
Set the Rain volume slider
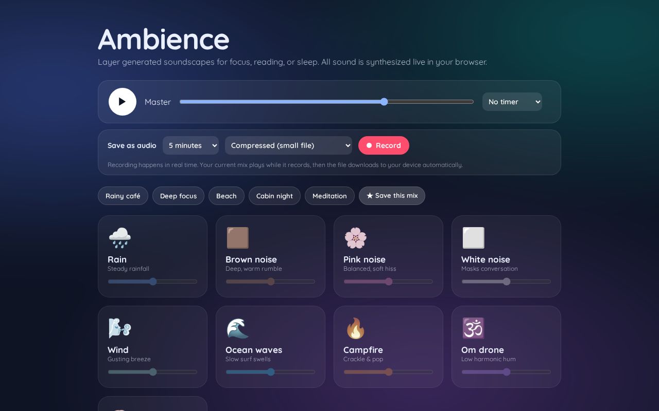click(x=152, y=282)
